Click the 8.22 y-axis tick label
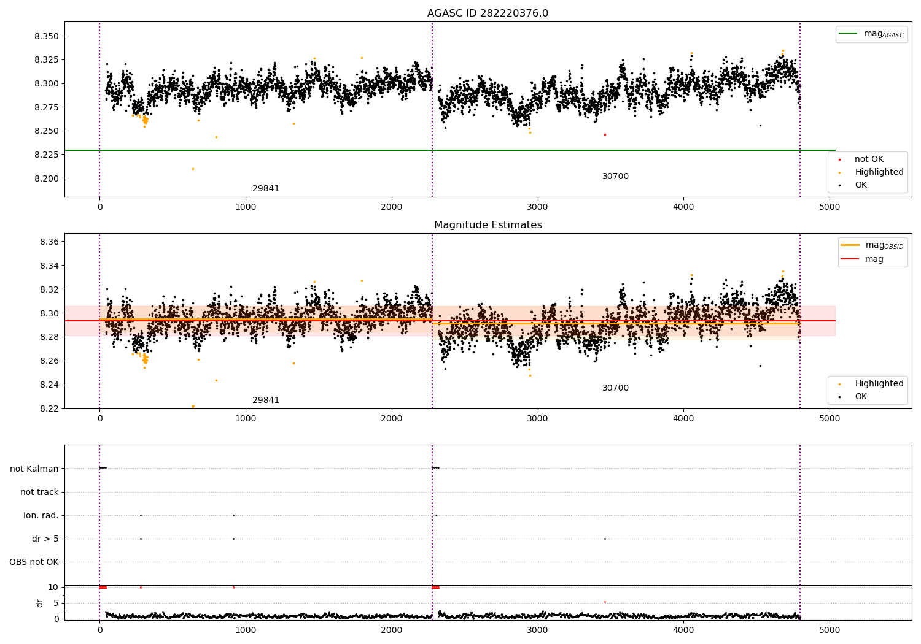Screen dimensions: 921x644 point(49,408)
